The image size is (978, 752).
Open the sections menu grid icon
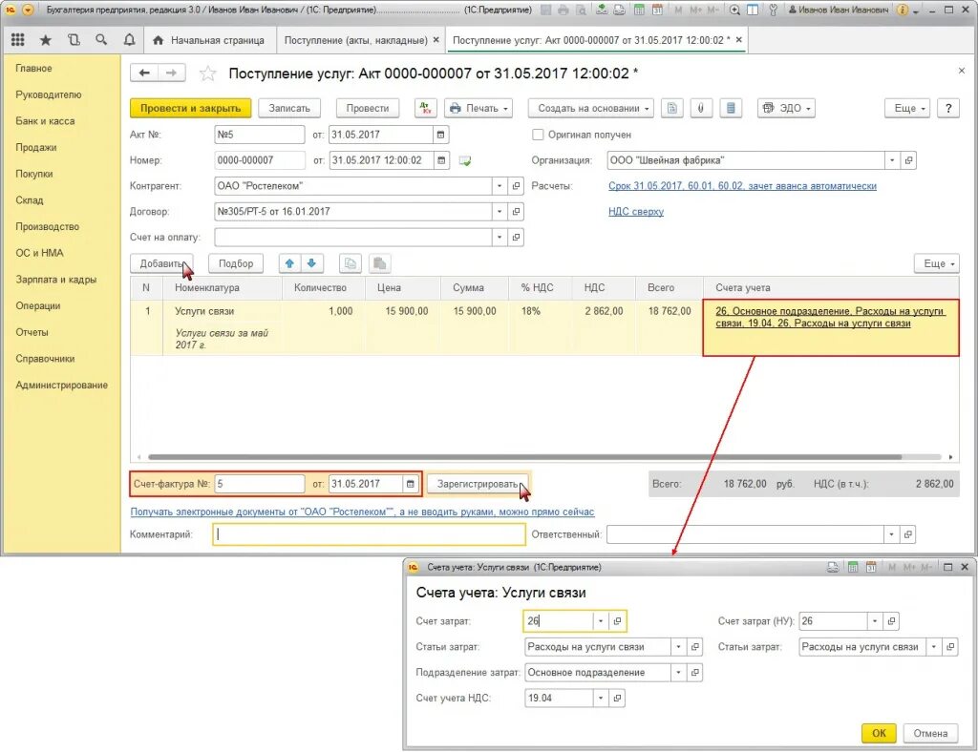point(17,40)
